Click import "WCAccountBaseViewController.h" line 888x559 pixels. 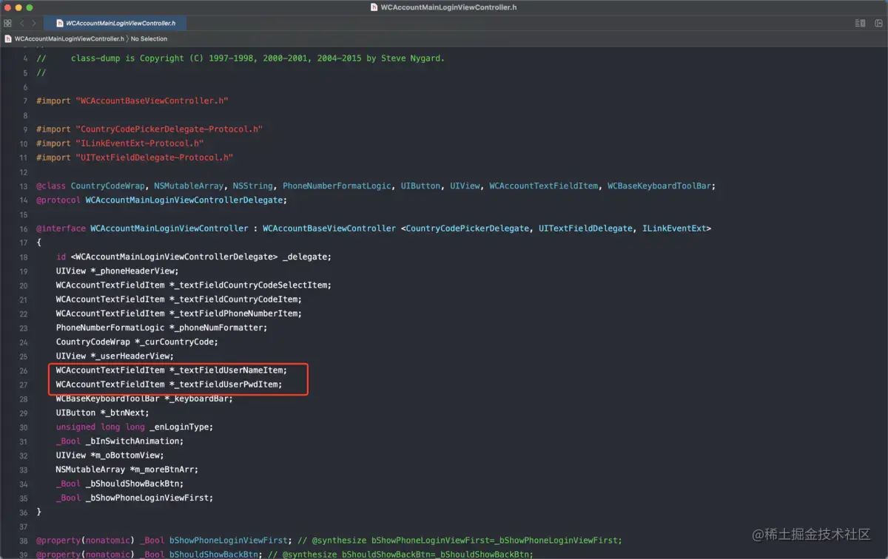[x=132, y=101]
